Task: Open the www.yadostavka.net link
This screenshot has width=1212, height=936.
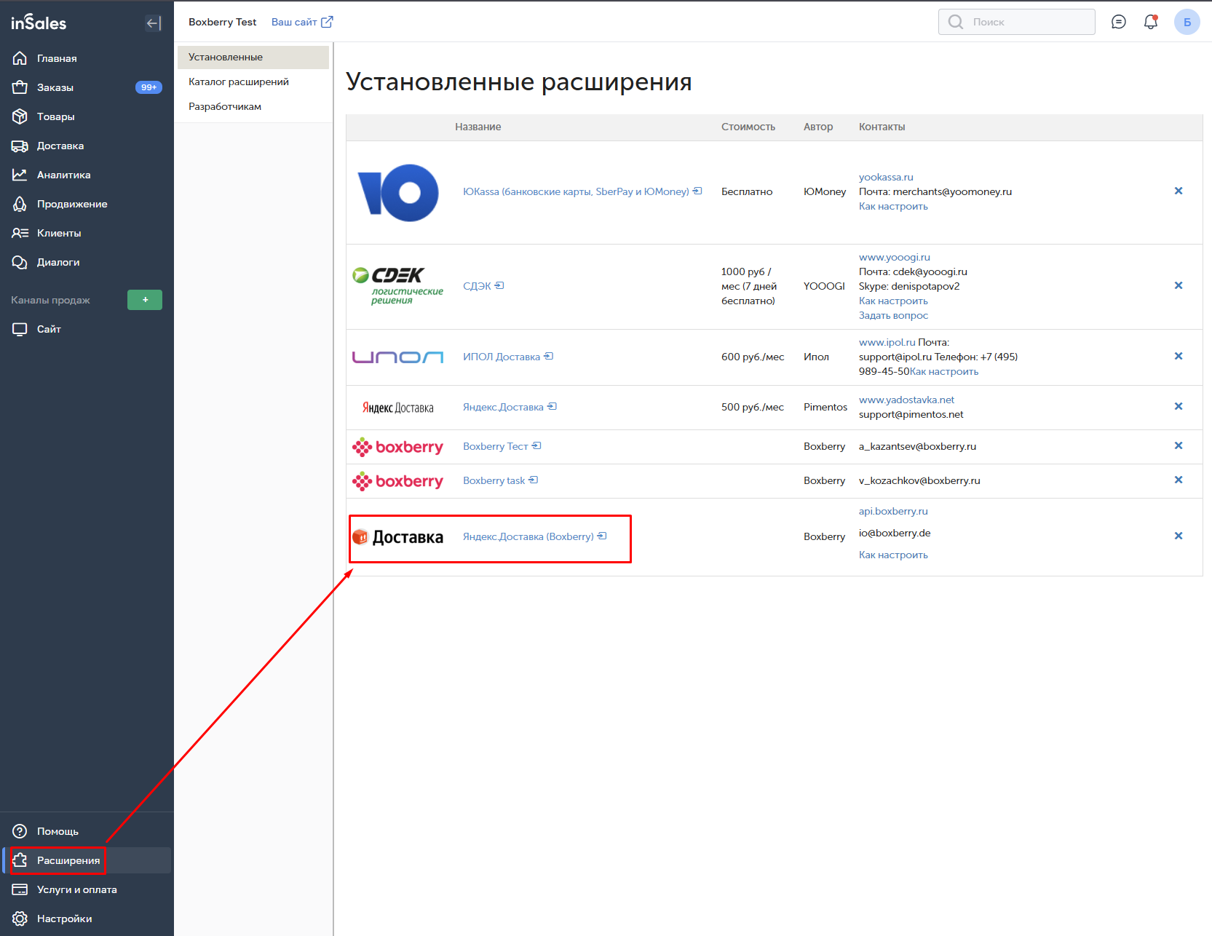Action: point(906,400)
